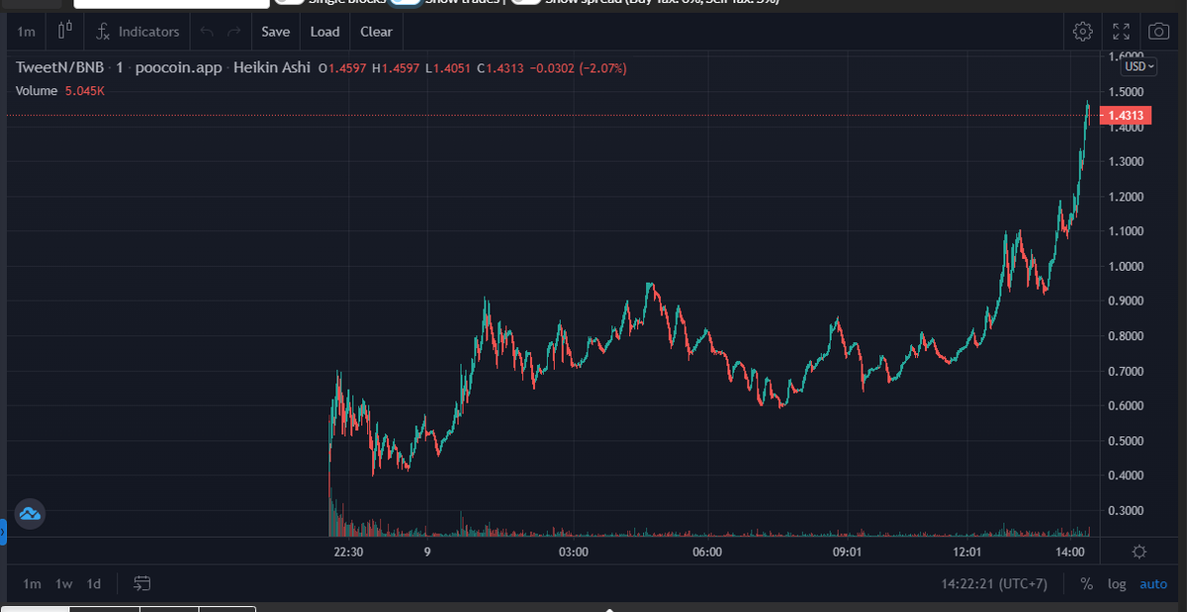The width and height of the screenshot is (1187, 612).
Task: Click the Load button
Action: coord(324,32)
